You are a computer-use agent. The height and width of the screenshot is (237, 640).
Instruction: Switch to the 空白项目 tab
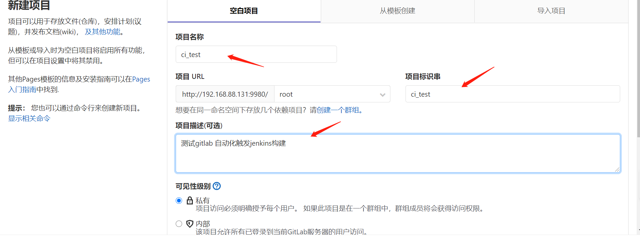(x=244, y=11)
